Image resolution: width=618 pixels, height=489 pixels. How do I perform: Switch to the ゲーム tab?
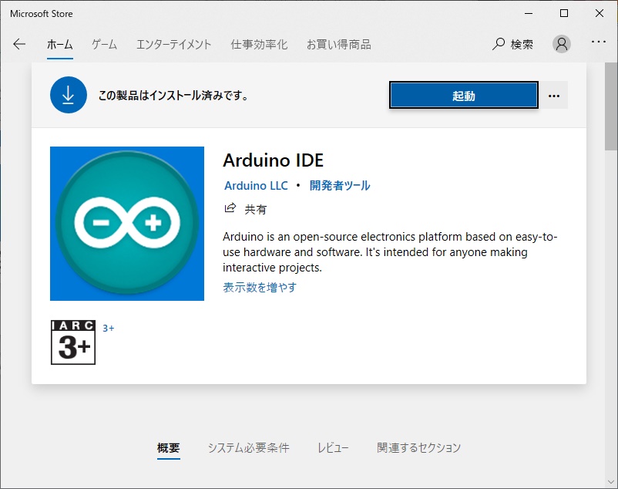[x=105, y=45]
